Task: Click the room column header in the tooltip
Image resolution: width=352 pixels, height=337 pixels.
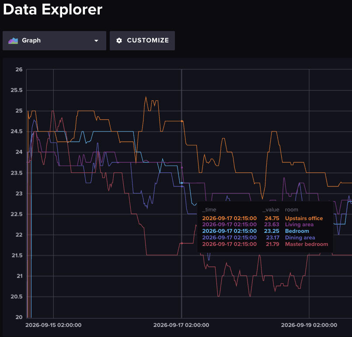Action: [292, 210]
